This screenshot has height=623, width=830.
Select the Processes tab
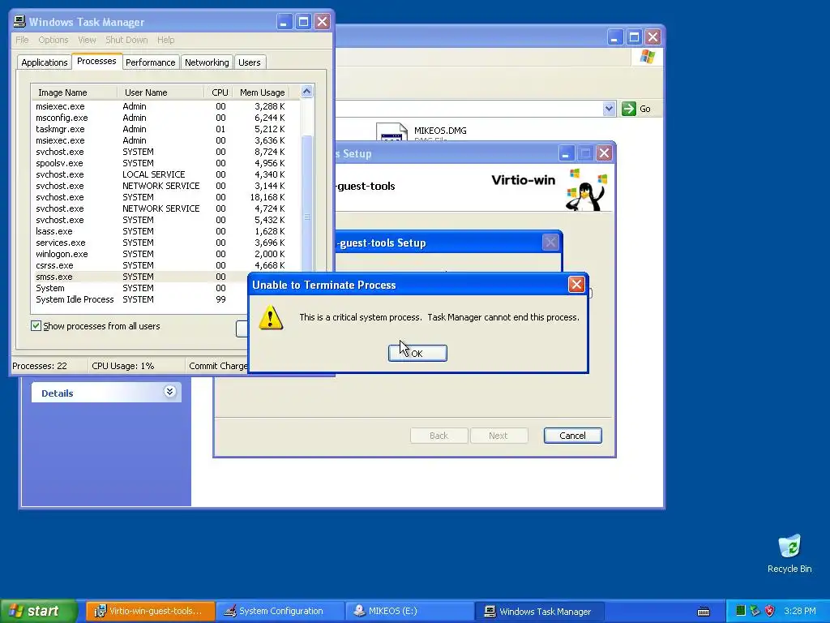97,62
